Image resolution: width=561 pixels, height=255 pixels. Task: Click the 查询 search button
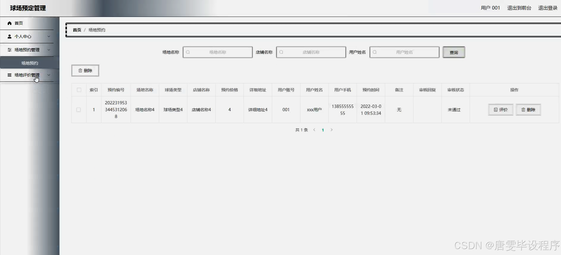coord(454,52)
